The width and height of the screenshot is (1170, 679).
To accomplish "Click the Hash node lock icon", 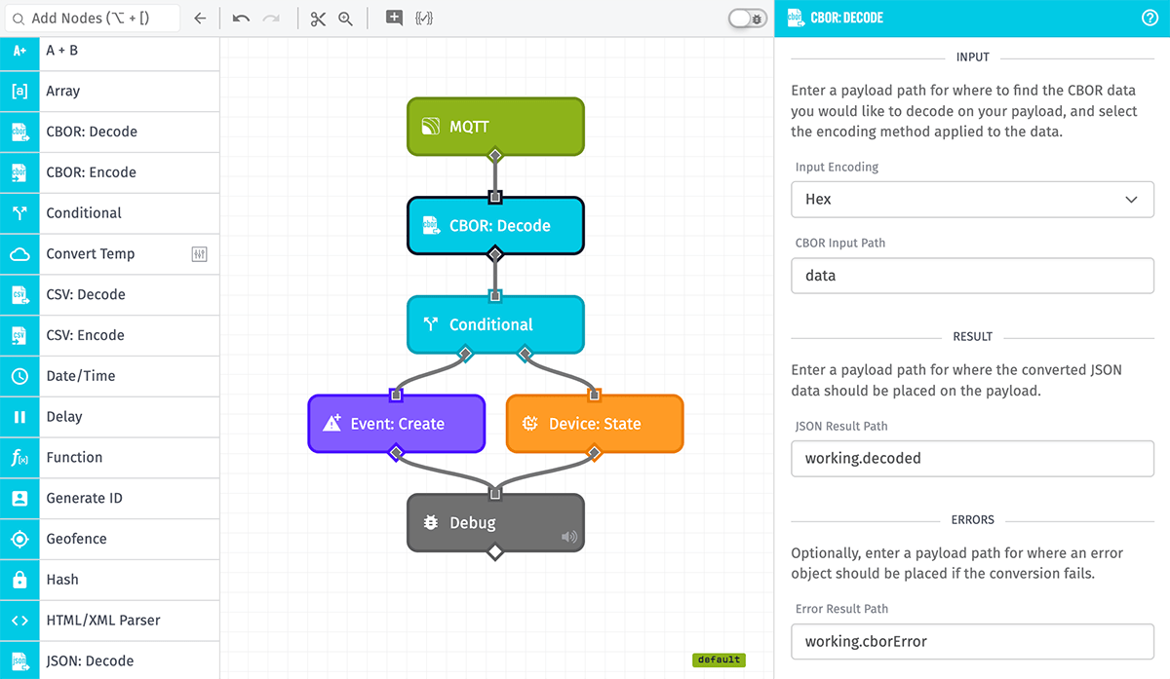I will pos(20,580).
